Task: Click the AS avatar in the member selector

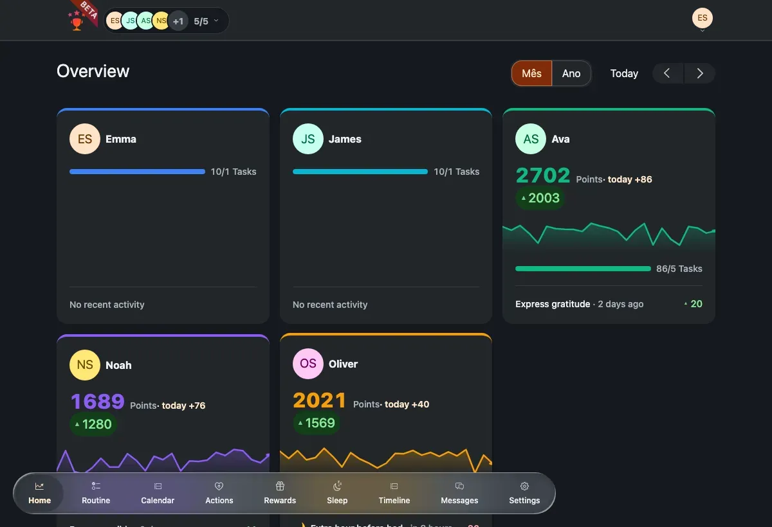Action: click(145, 21)
